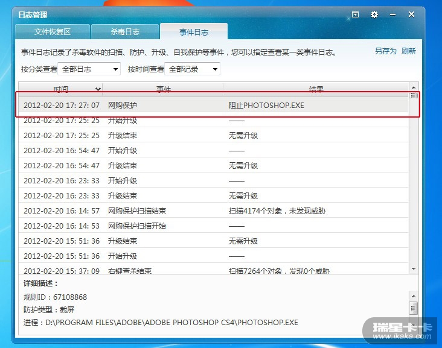Select the 16:54:47 升级结束 row

(x=213, y=165)
